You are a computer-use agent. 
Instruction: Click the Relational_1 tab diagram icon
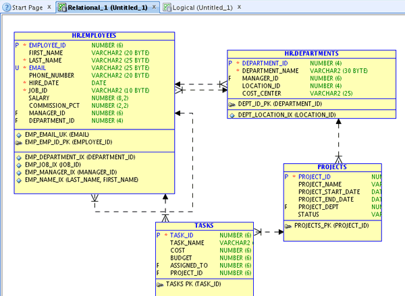(62, 7)
